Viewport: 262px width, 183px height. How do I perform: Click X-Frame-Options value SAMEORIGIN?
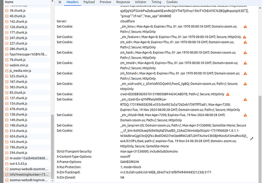(129, 162)
